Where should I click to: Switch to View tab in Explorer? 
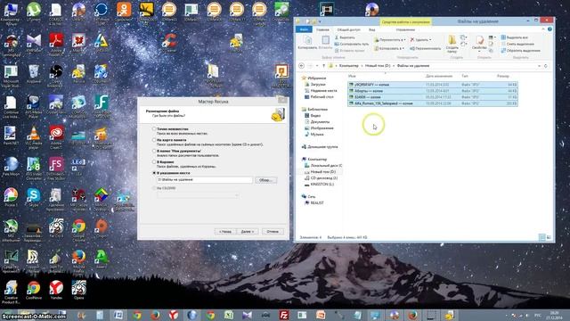(372, 29)
